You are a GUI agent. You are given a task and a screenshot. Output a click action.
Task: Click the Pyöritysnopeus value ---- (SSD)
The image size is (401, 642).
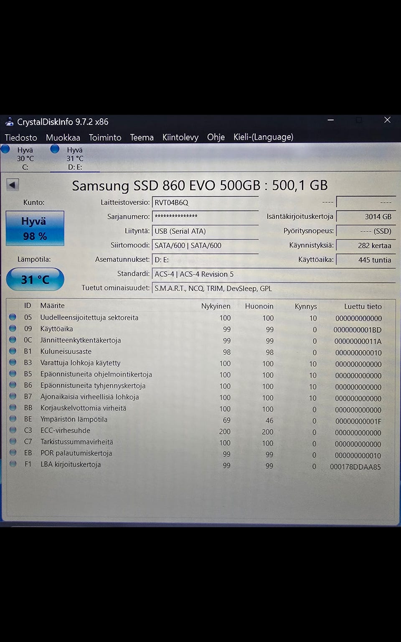coord(365,231)
